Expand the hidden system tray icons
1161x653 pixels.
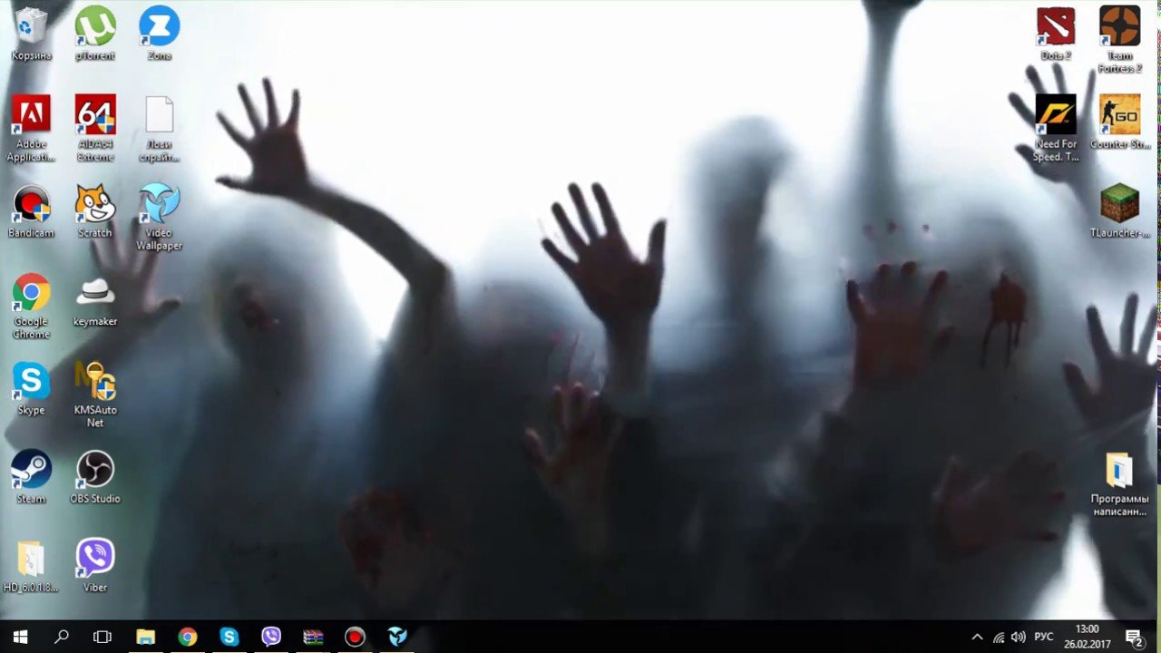point(977,637)
